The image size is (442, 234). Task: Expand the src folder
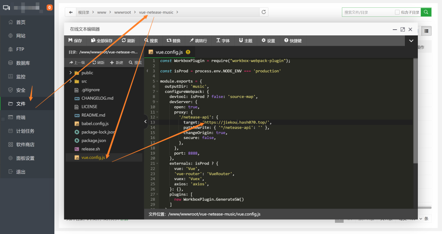70,81
